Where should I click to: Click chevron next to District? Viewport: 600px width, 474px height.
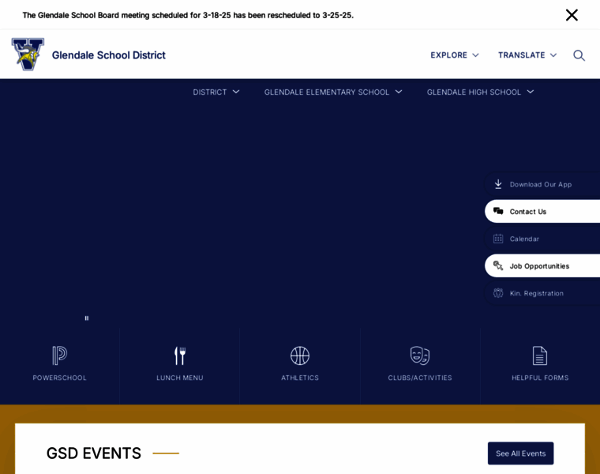pos(236,92)
